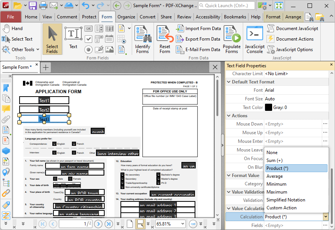Open the JavaScript Console
This screenshot has width=335, height=230.
(x=255, y=39)
